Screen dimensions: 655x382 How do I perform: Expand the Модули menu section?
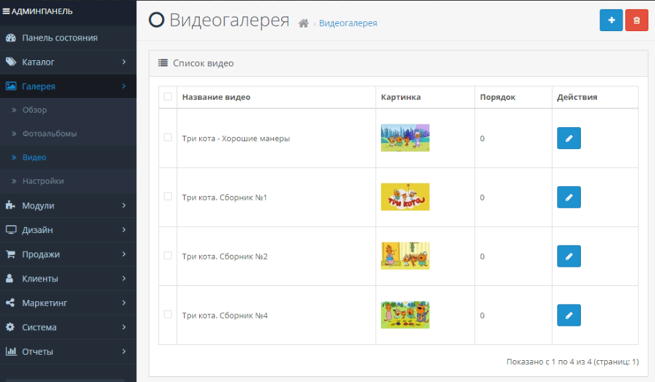click(x=66, y=206)
